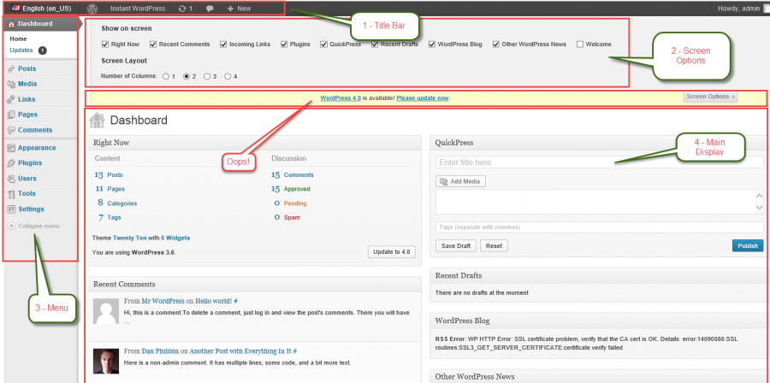
Task: Click the Spam comments link
Action: pyautogui.click(x=292, y=217)
